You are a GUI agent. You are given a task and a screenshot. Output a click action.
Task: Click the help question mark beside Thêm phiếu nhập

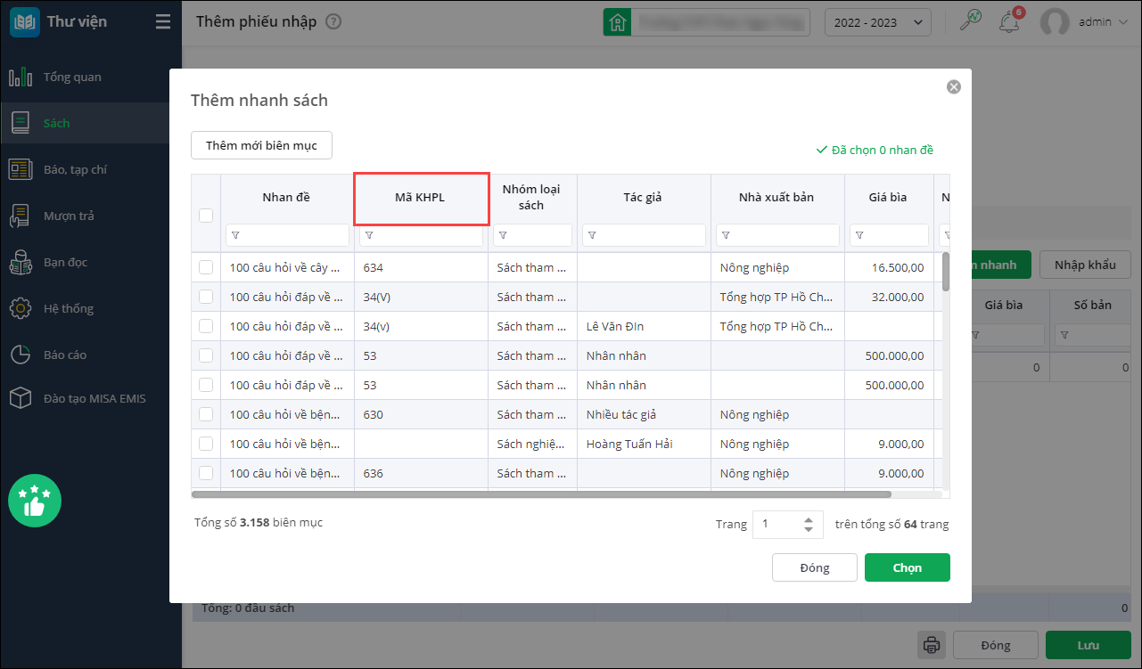(333, 21)
